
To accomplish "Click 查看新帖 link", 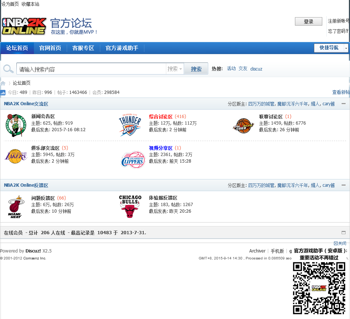I will 341,92.
